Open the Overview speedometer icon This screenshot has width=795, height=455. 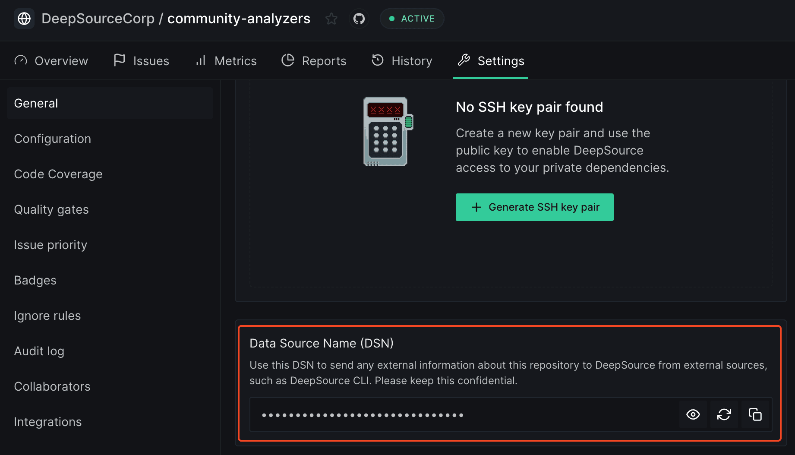[21, 60]
